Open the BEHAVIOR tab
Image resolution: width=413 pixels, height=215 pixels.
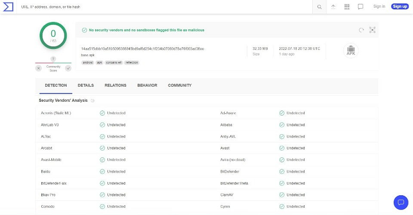(147, 85)
